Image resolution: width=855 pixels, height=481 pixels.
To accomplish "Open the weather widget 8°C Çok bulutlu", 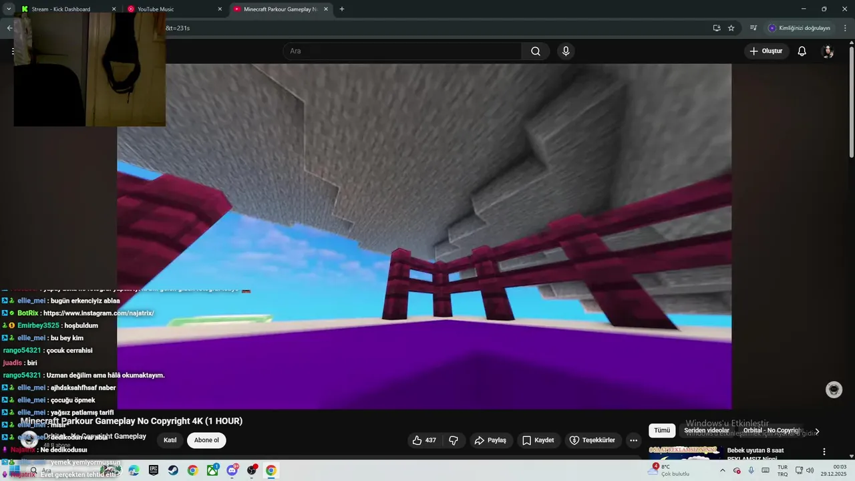I will 669,470.
